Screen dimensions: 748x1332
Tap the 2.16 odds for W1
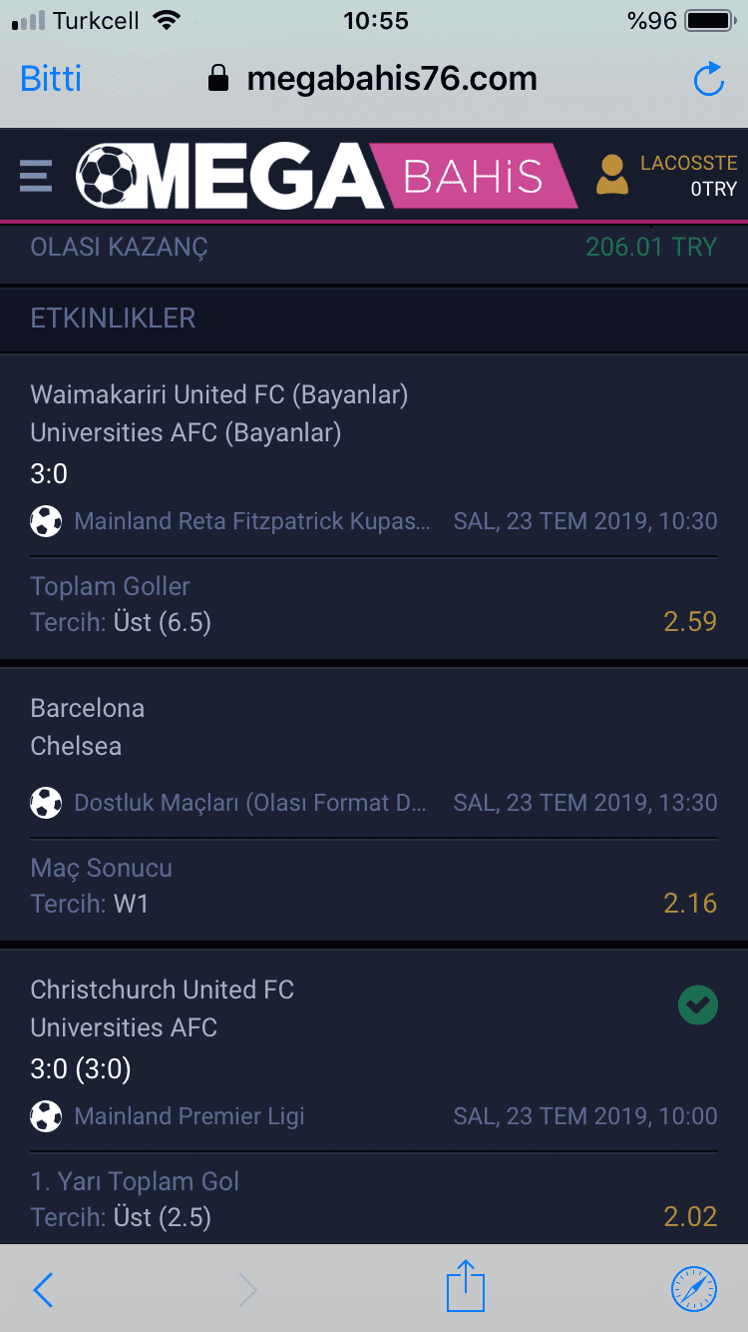tap(690, 904)
